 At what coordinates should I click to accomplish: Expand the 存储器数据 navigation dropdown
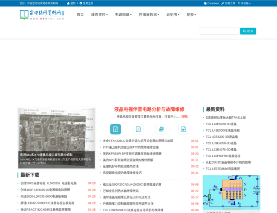[x=149, y=14]
